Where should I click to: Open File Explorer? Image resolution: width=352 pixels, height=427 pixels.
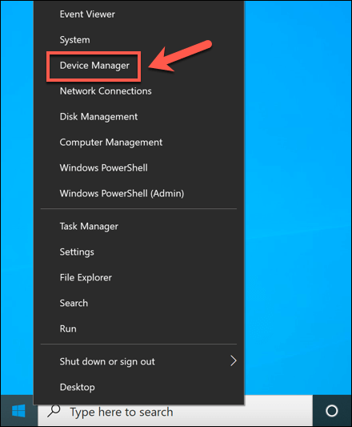point(138,277)
